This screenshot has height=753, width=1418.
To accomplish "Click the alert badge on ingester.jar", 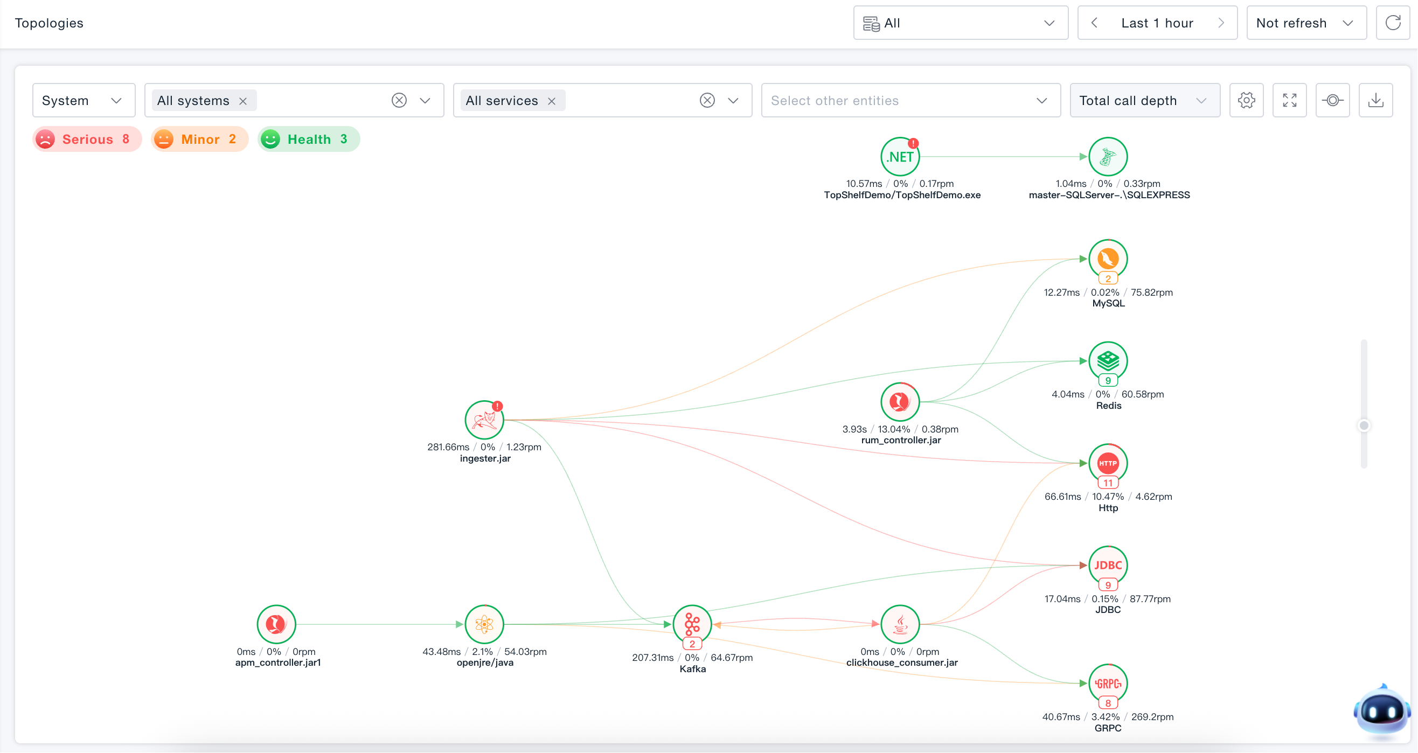I will click(497, 406).
